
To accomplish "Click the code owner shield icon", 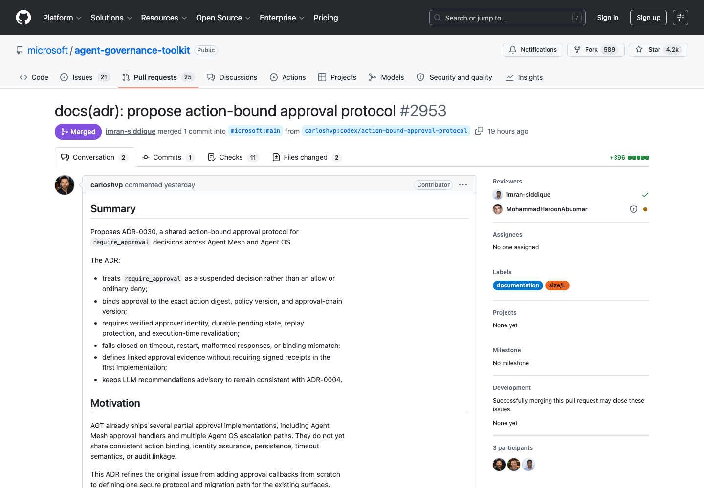I will pos(634,209).
